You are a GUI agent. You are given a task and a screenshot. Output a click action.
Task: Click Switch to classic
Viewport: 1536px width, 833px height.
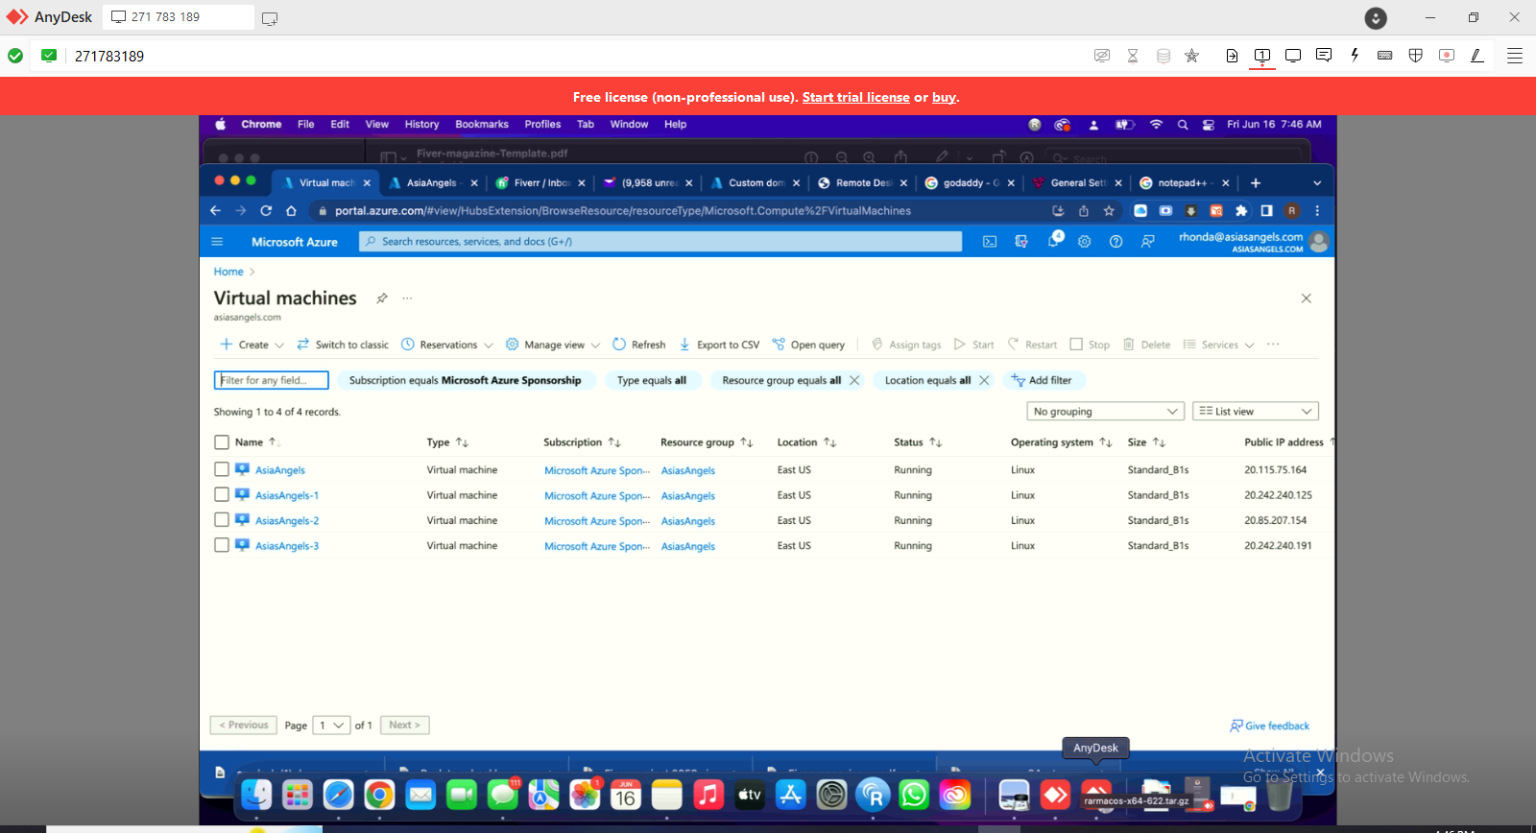pyautogui.click(x=343, y=345)
